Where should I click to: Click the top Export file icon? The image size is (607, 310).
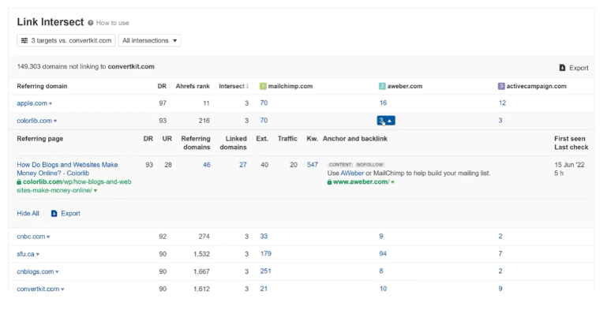coord(562,68)
